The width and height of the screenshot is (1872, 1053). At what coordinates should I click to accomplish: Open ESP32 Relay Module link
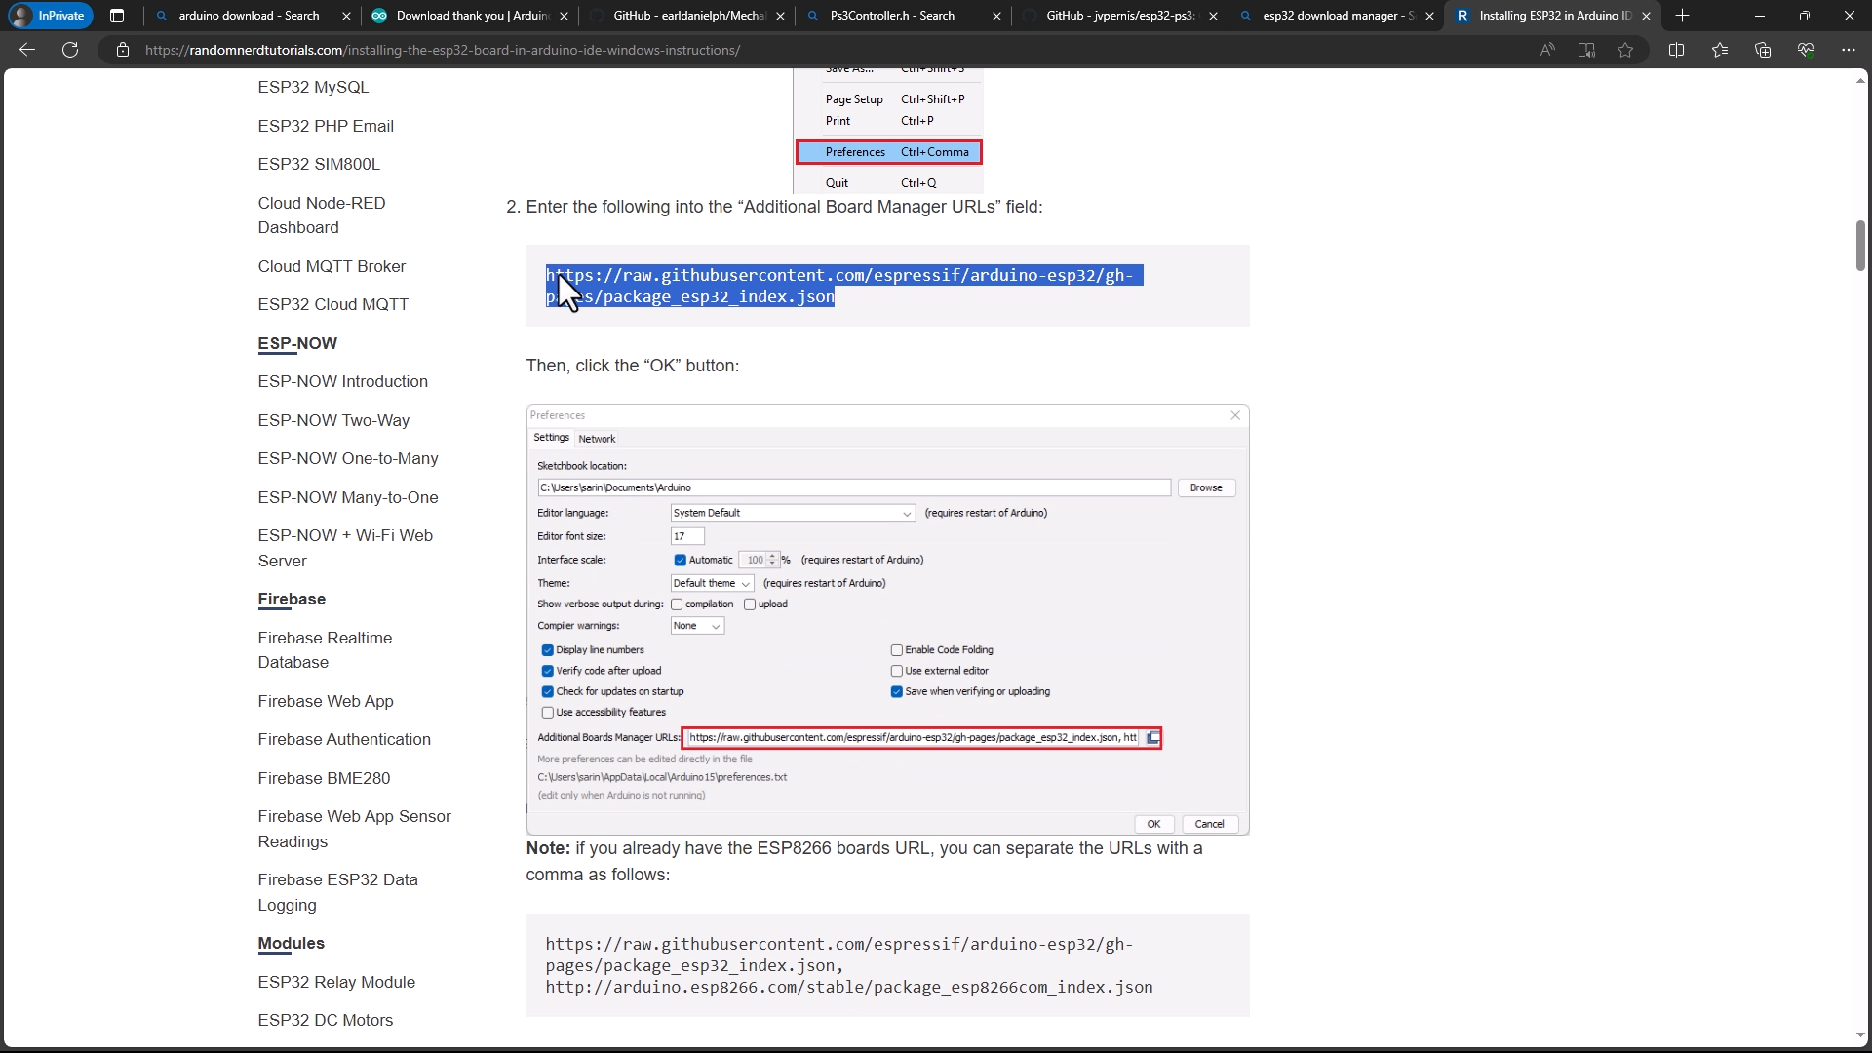(x=336, y=982)
